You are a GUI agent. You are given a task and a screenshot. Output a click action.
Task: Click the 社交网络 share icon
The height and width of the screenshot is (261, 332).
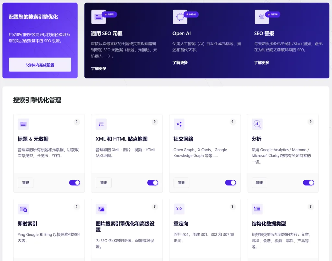(x=179, y=124)
